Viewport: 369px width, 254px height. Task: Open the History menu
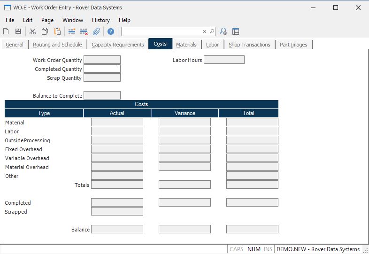click(100, 20)
